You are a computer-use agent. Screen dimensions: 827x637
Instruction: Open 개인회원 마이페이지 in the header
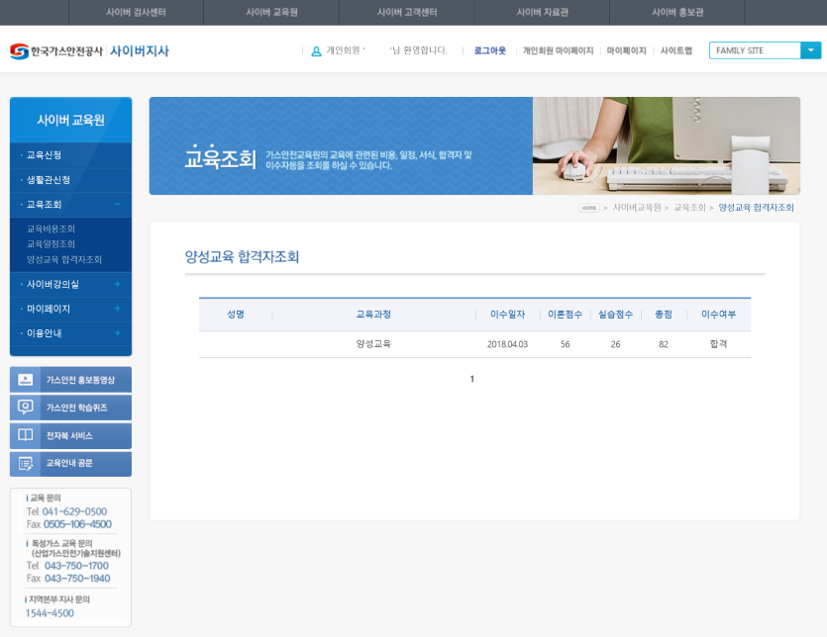click(558, 50)
